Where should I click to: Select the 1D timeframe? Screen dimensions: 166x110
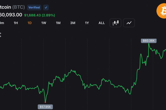30,23
